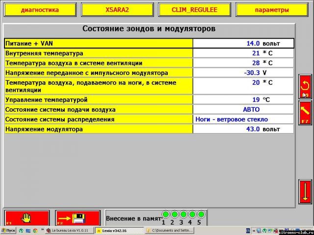
Task: Switch to Le bureau Lexia taskbar window
Action: (x=70, y=230)
